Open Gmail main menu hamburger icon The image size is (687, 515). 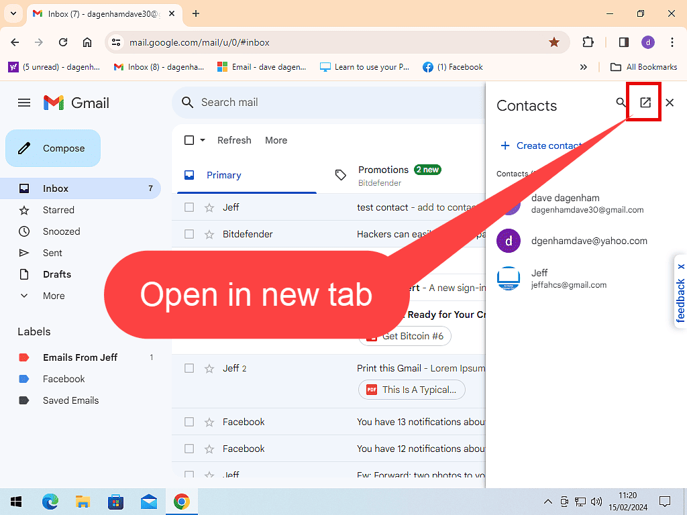pyautogui.click(x=24, y=103)
